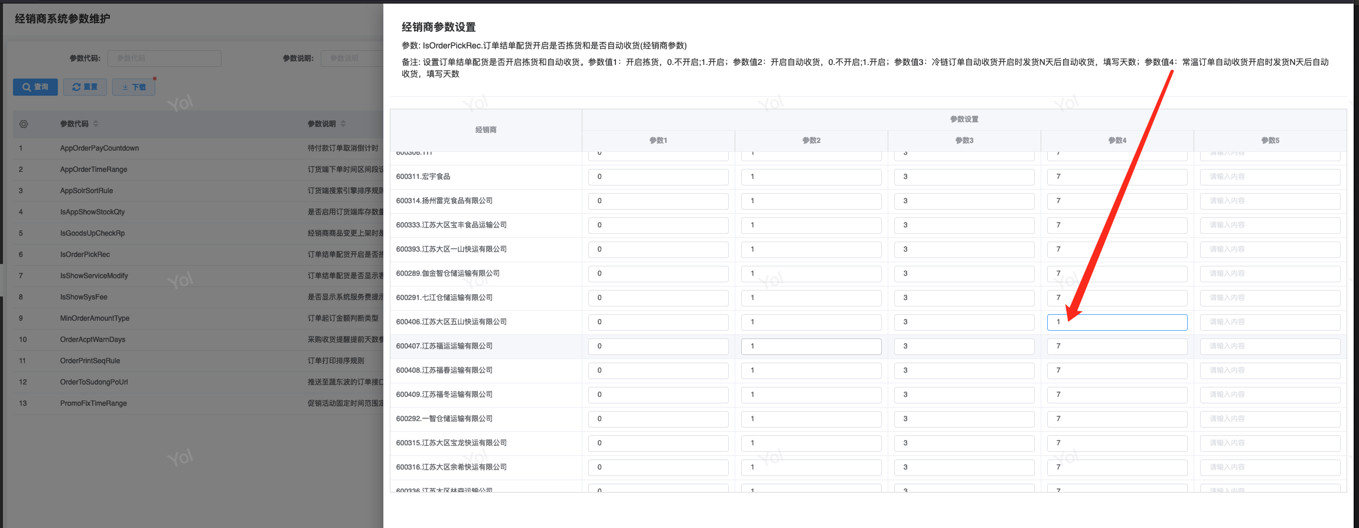Image resolution: width=1359 pixels, height=528 pixels.
Task: Click the 参数1 field for dealer 600311
Action: click(x=658, y=177)
